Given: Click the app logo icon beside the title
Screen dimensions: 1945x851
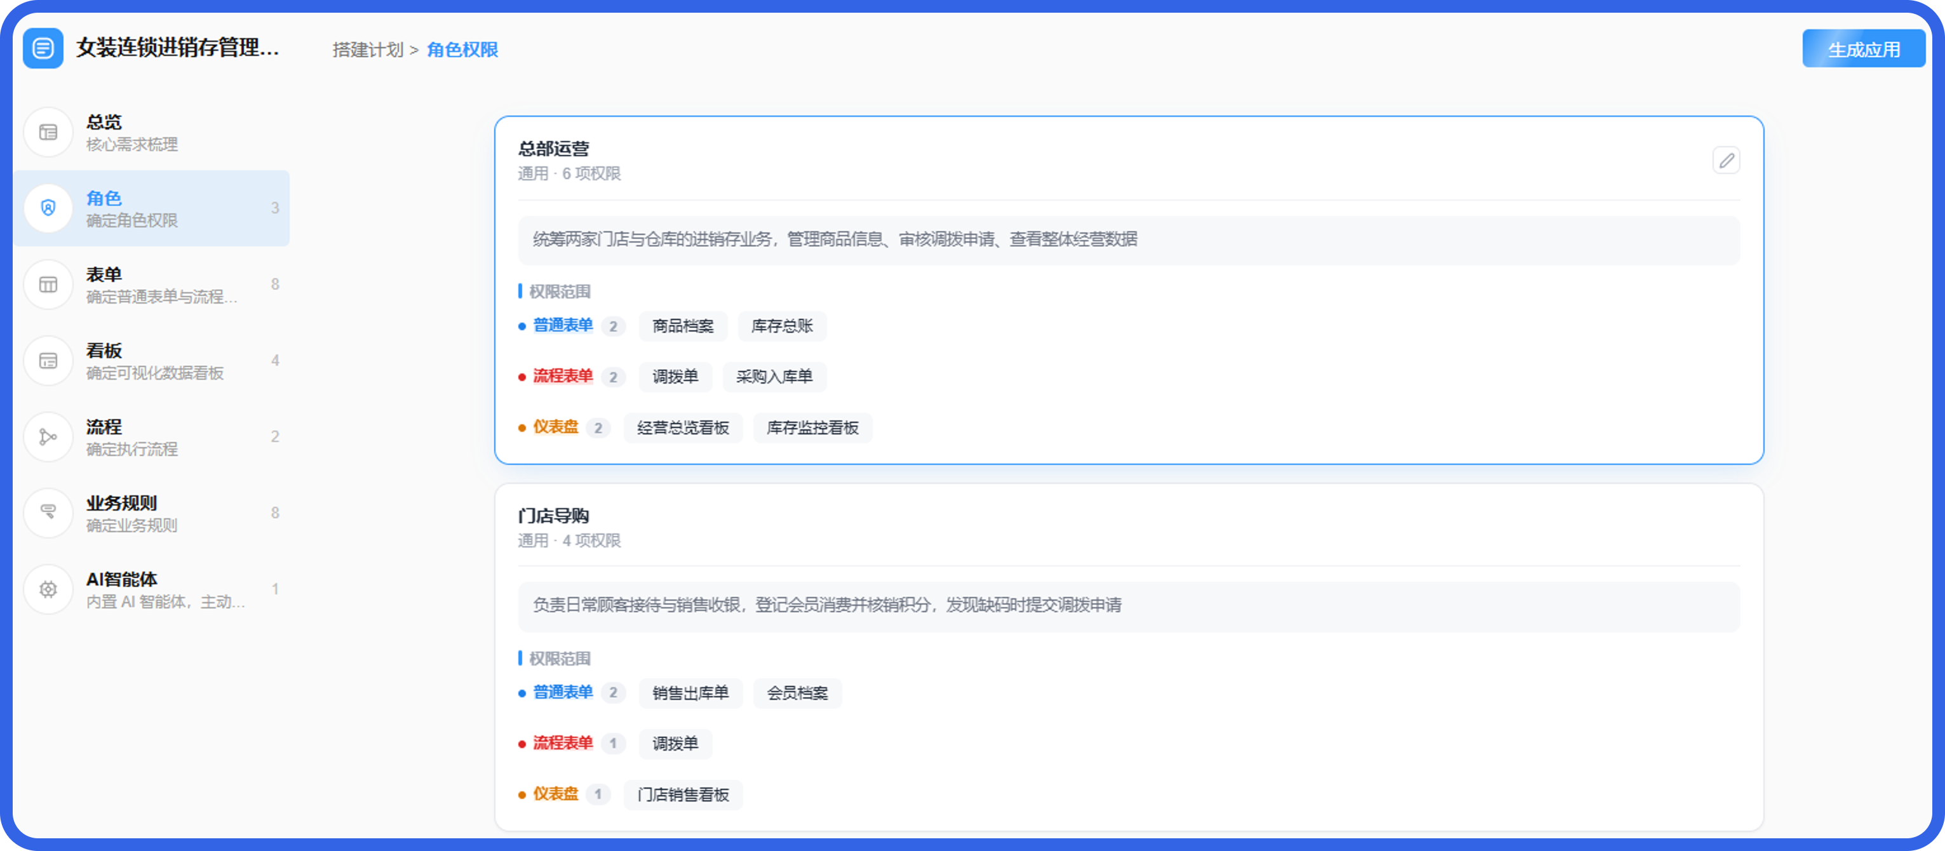Looking at the screenshot, I should tap(43, 48).
